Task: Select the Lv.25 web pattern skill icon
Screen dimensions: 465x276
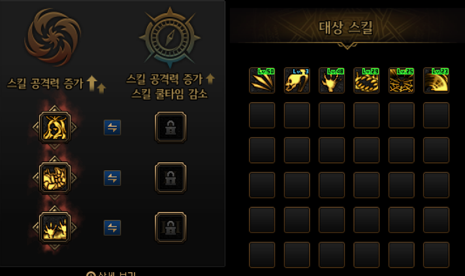Action: [401, 80]
